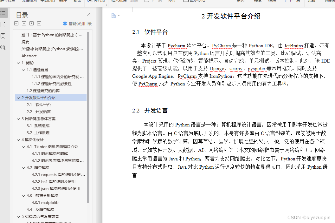Image resolution: width=335 pixels, height=223 pixels.
Task: Collapse the 4.1 Tkinter 图形界面模块介绍 node
Action: (x=23, y=147)
